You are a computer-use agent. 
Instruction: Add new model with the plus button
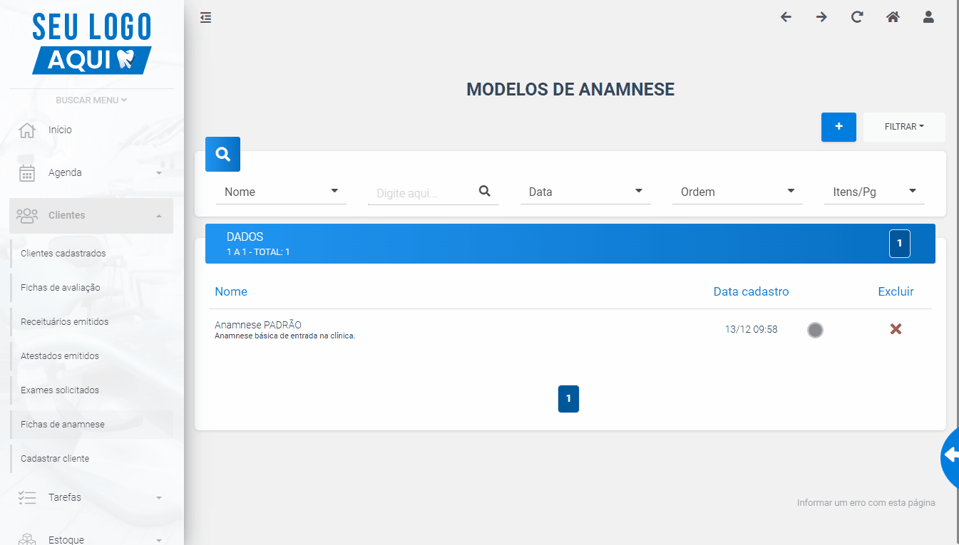click(x=839, y=127)
